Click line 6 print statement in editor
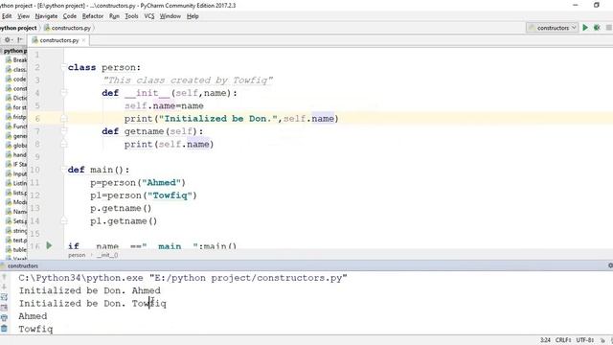The width and height of the screenshot is (613, 345). 232,119
